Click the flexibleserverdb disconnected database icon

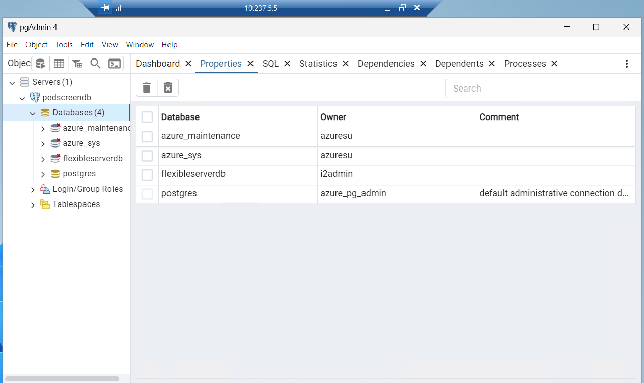click(x=55, y=158)
